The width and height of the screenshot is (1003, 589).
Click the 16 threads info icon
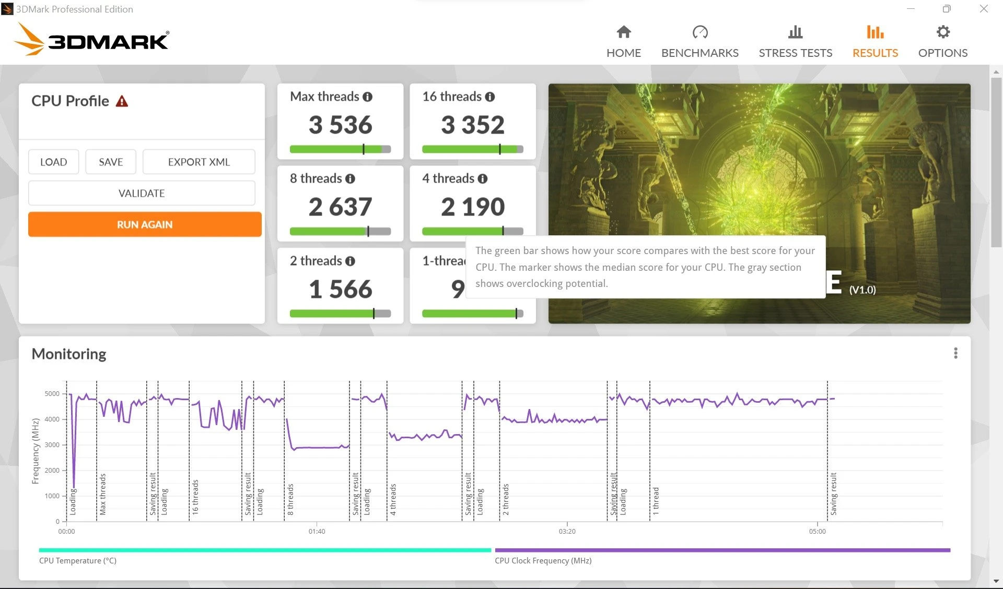click(x=489, y=97)
